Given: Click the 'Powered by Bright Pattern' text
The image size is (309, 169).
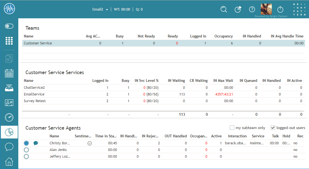Looking at the screenshot, I should (x=271, y=16).
